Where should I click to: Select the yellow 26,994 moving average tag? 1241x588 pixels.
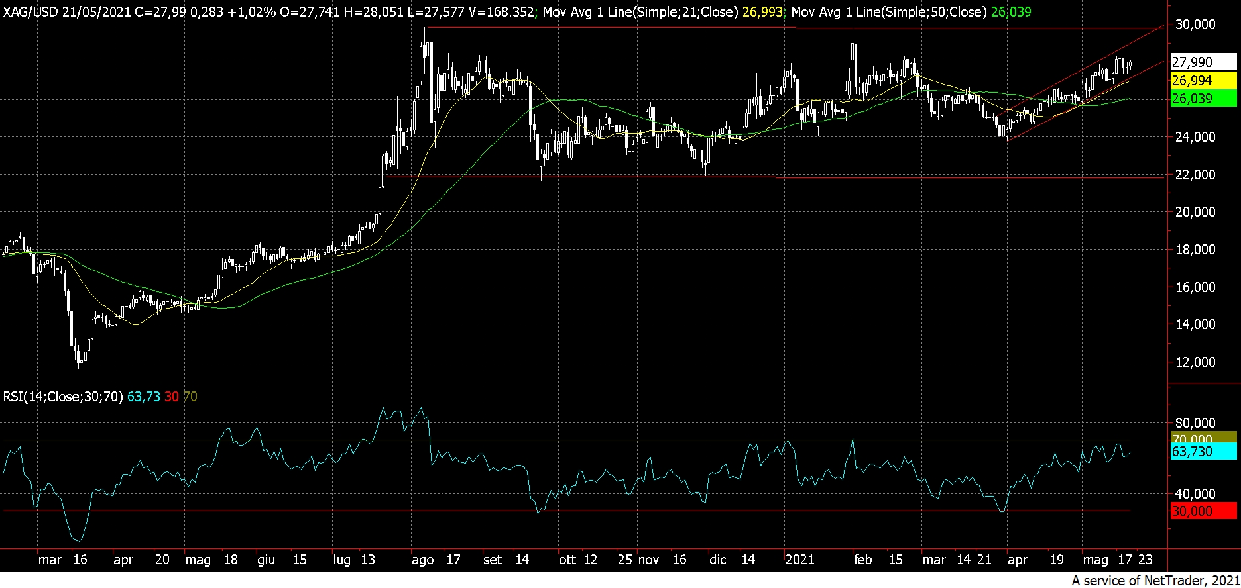(1203, 81)
